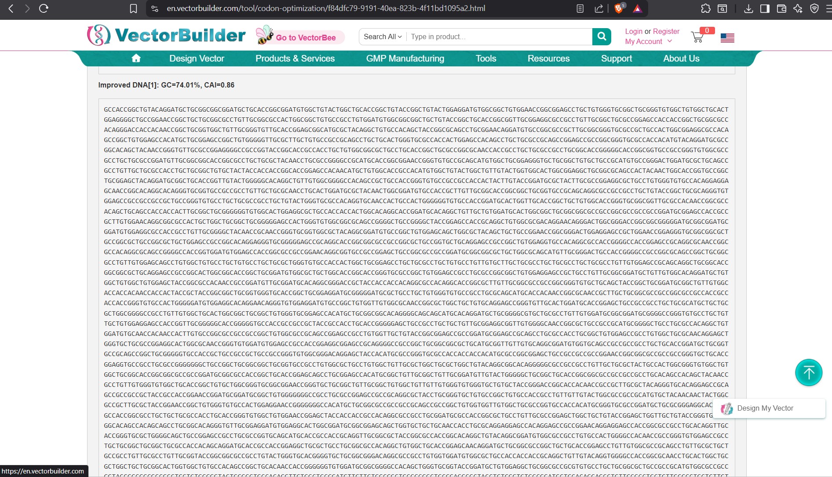Click inside the optimized DNA sequence box
Viewport: 832px width, 477px height.
click(x=416, y=288)
